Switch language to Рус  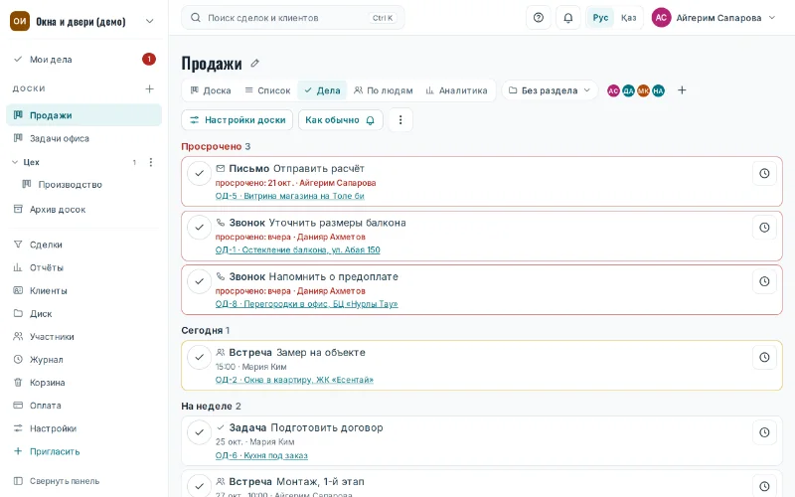(600, 18)
